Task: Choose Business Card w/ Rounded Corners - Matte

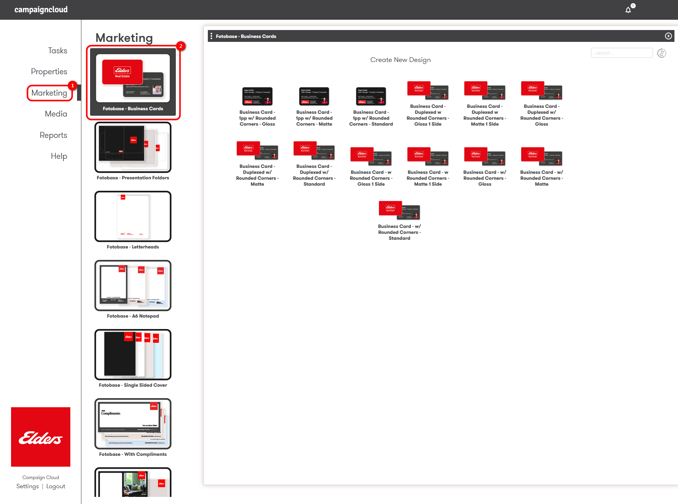Action: click(542, 167)
